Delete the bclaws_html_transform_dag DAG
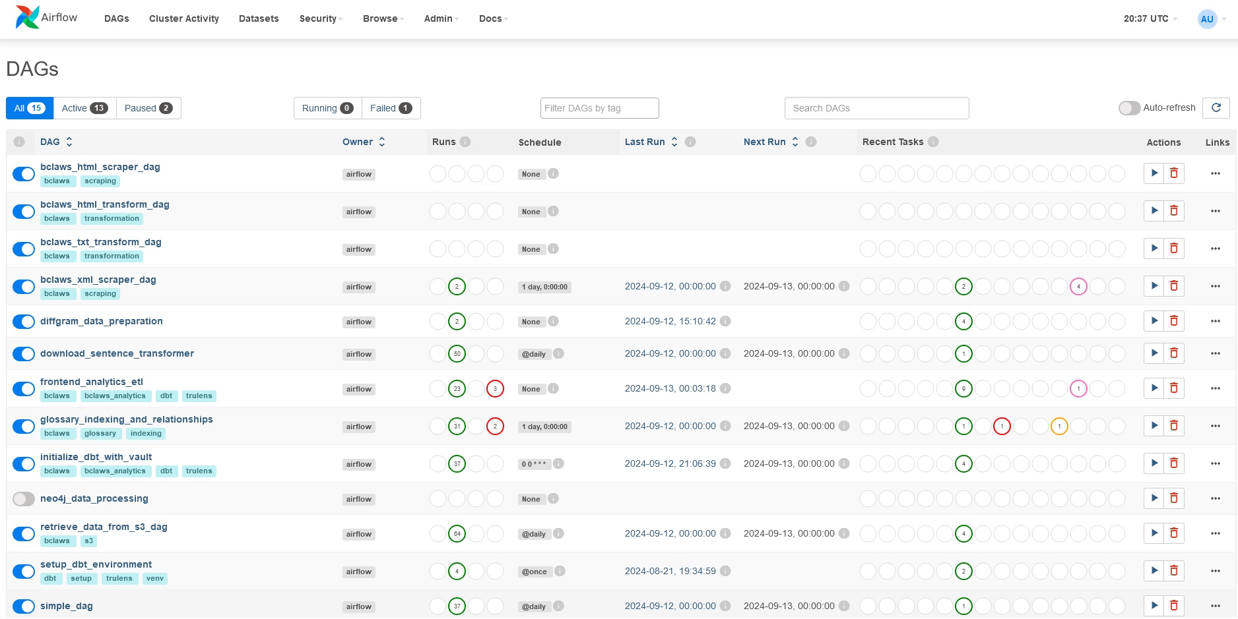Image resolution: width=1238 pixels, height=619 pixels. coord(1174,211)
